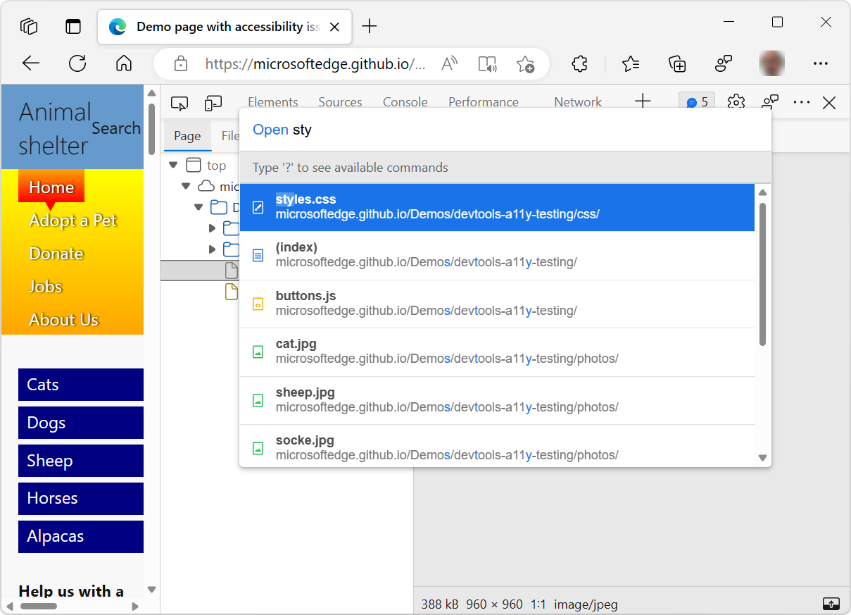Viewport: 851px width, 615px height.
Task: Open Edge Settings and more menu
Action: pos(821,63)
